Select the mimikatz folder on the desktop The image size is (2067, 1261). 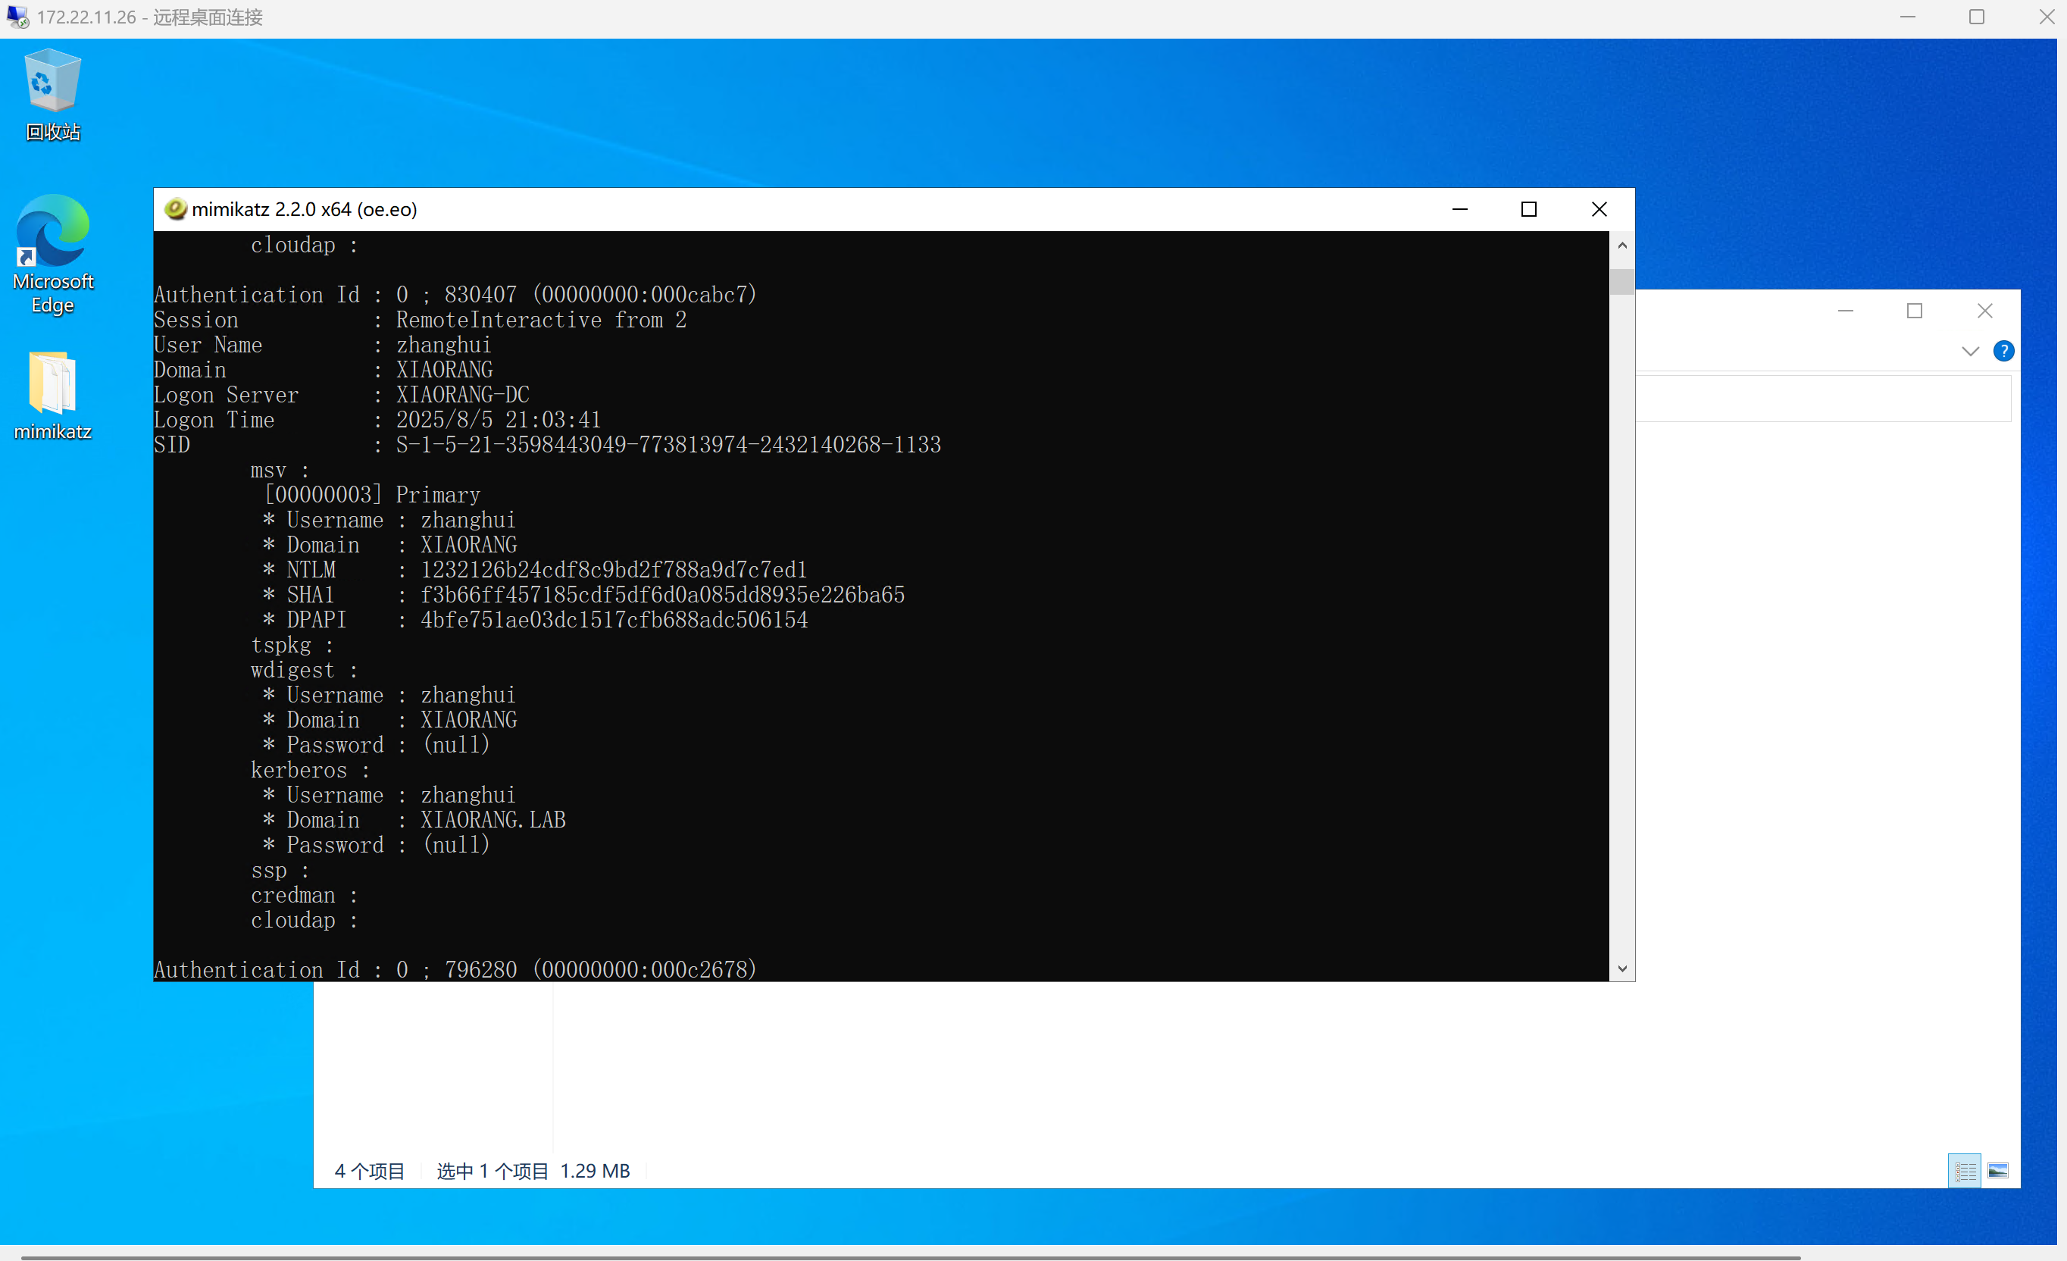click(53, 384)
